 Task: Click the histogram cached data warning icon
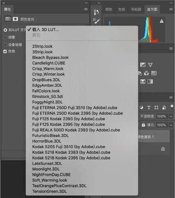click(x=162, y=21)
